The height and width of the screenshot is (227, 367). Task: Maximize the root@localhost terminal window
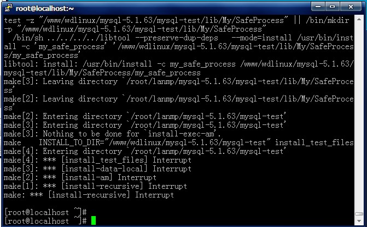tap(333, 7)
